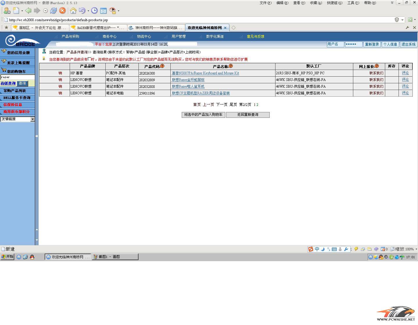Click the 退出系统 logout button
The height and width of the screenshot is (325, 418).
408,44
